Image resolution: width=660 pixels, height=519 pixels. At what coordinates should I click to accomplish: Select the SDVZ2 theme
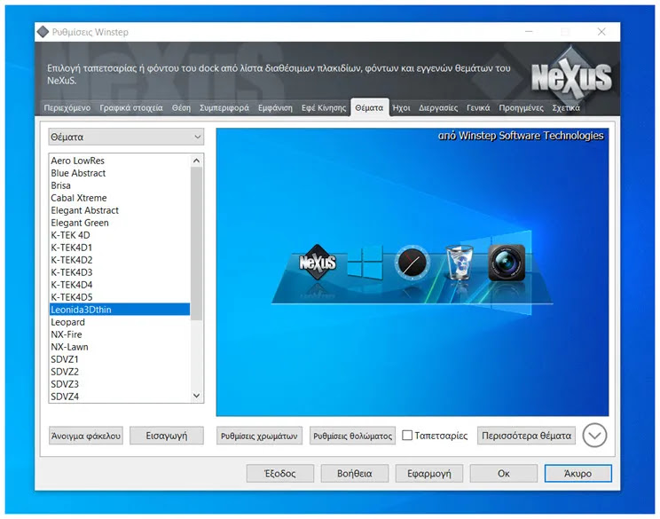[120, 372]
